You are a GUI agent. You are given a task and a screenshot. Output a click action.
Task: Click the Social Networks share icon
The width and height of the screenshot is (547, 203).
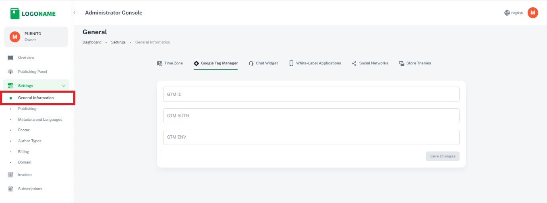tap(354, 63)
